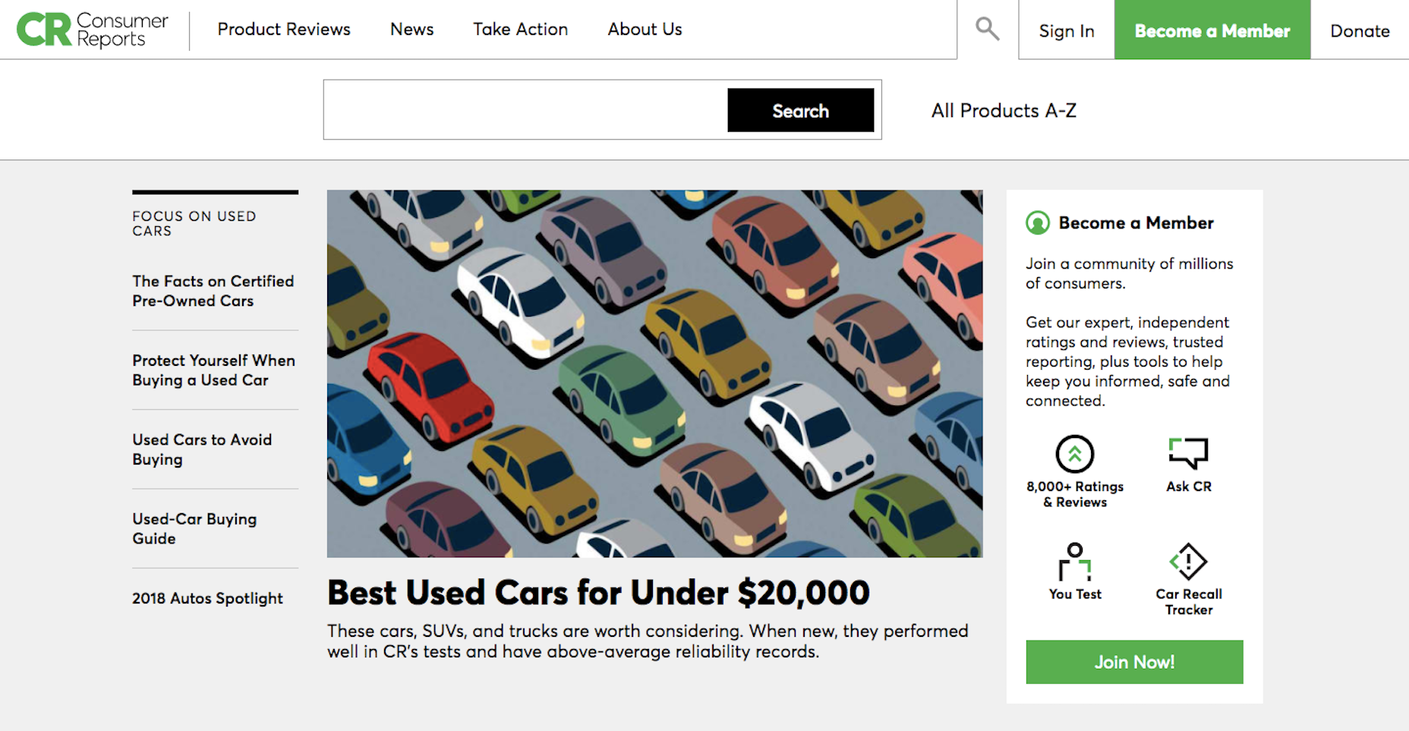Click the green Join Now! button
The width and height of the screenshot is (1409, 731).
coord(1134,662)
